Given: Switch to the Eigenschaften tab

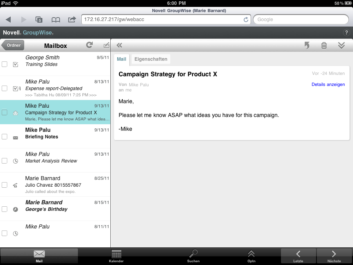Looking at the screenshot, I should click(151, 59).
